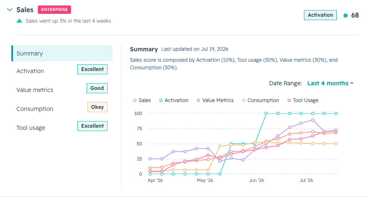
Task: Click the May '26 axis label
Action: (205, 180)
